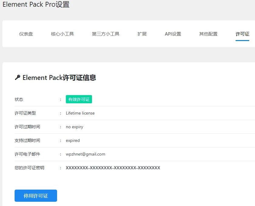Select the 许可证 tab

(x=242, y=34)
